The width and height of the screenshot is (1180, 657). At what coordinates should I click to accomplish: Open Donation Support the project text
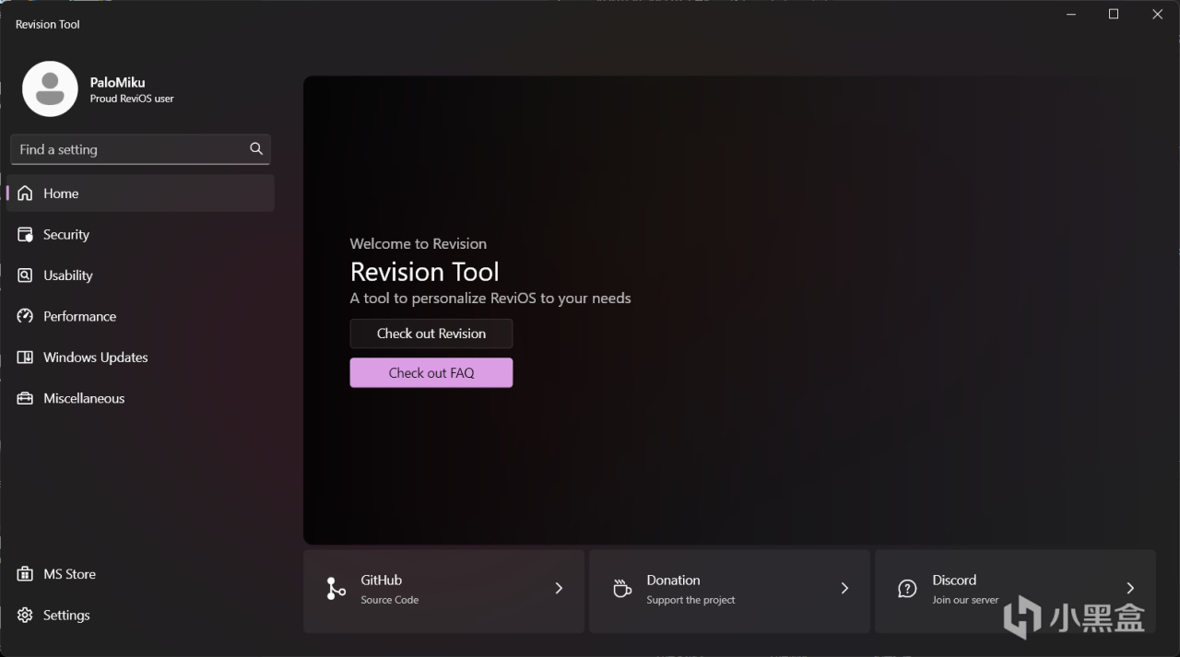point(691,600)
